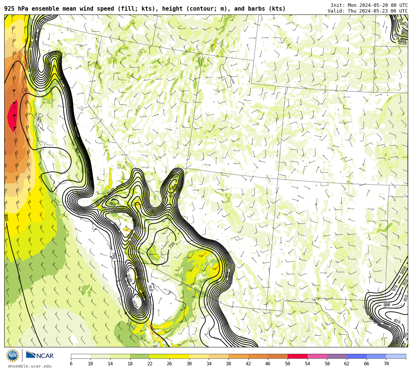Click the tan 34-38 kts colorbar swatch
412x371 pixels.
[x=219, y=356]
